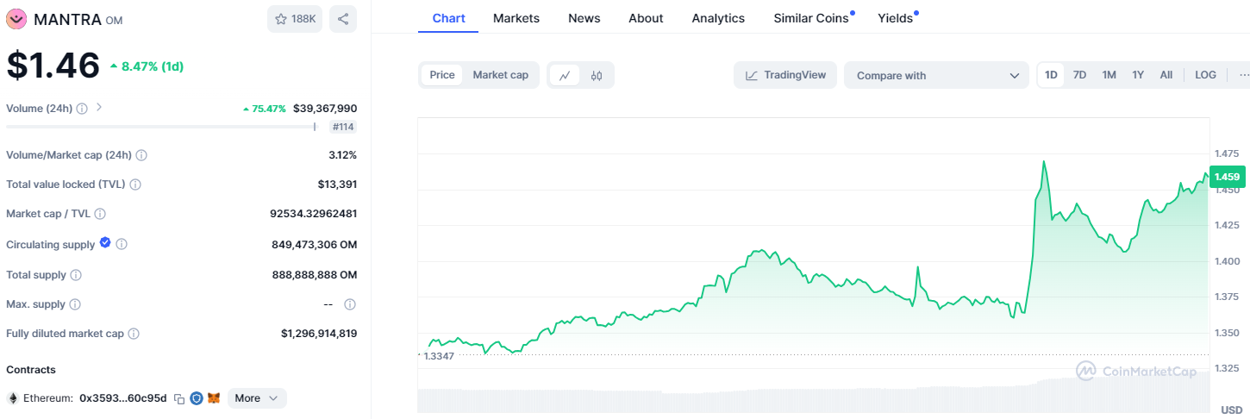Switch to candlestick chart view

coord(597,75)
